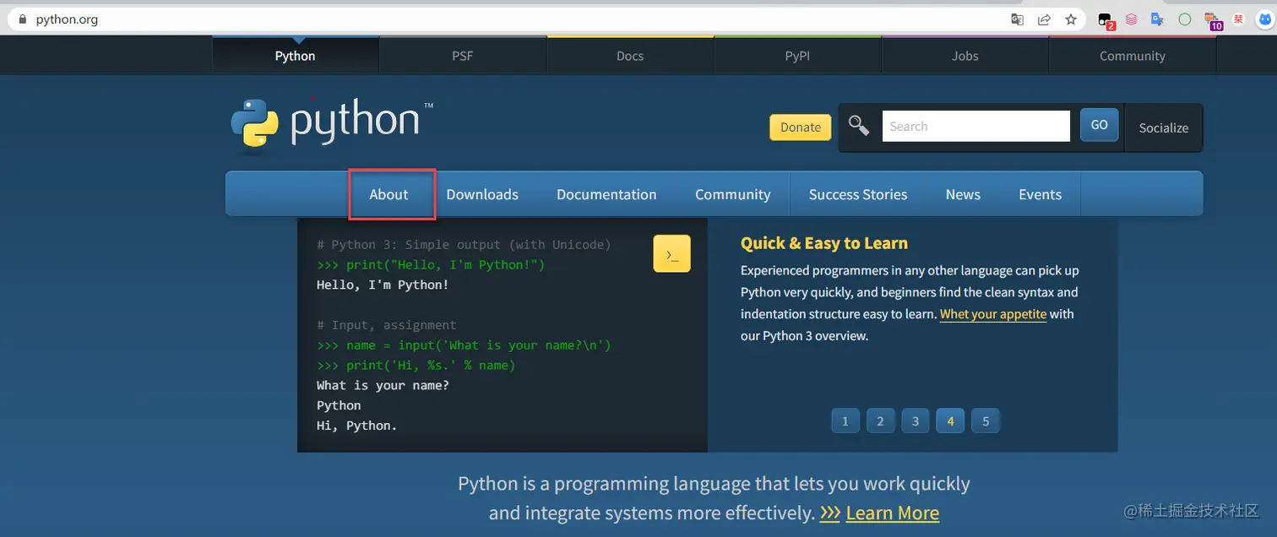Click the magnifying glass search icon
This screenshot has height=537, width=1277.
pyautogui.click(x=859, y=126)
